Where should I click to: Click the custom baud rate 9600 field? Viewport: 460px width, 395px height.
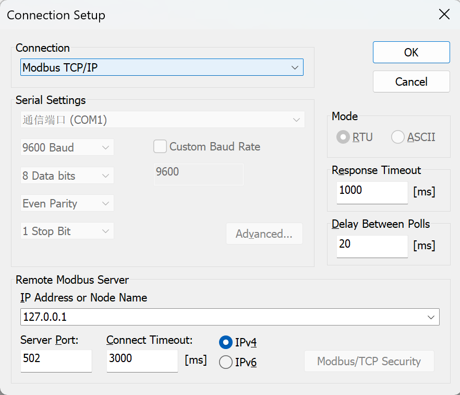pyautogui.click(x=199, y=175)
